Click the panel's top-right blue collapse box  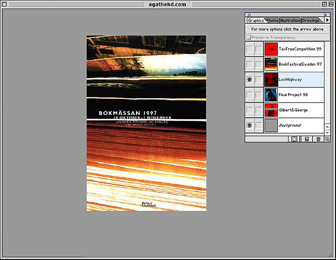(x=325, y=15)
